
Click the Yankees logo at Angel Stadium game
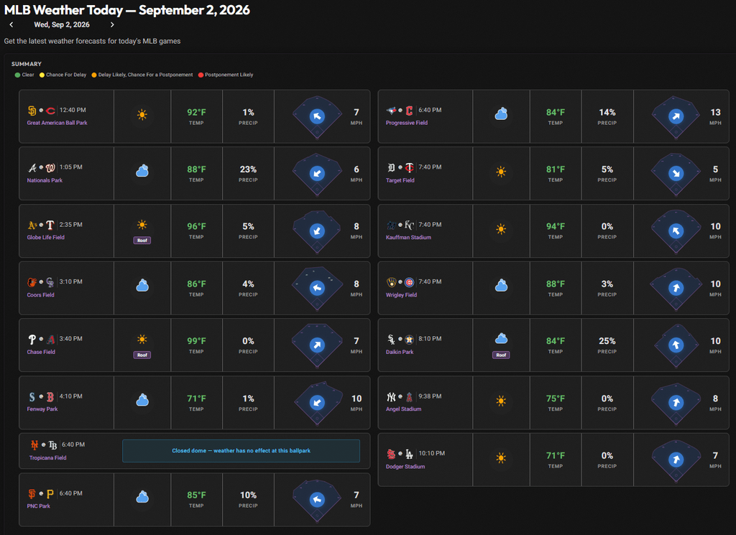[391, 397]
